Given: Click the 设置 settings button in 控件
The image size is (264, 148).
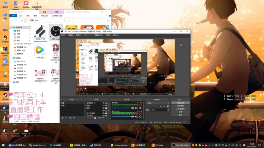Looking at the screenshot, I should [x=181, y=112].
